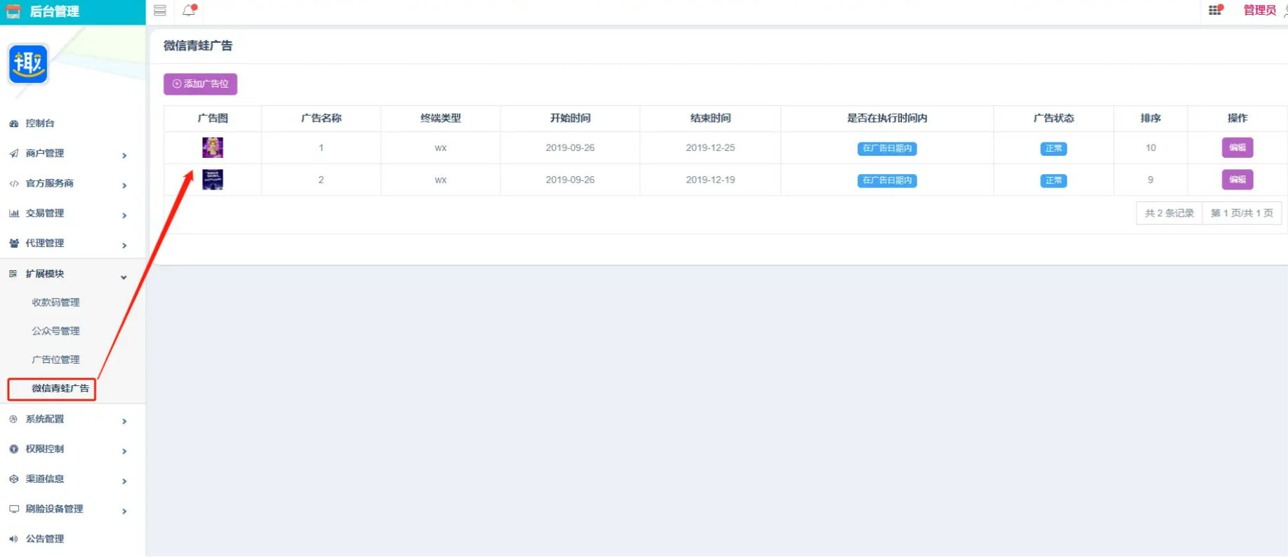Click the 广告状态 column header
Image resolution: width=1288 pixels, height=558 pixels.
pos(1054,118)
